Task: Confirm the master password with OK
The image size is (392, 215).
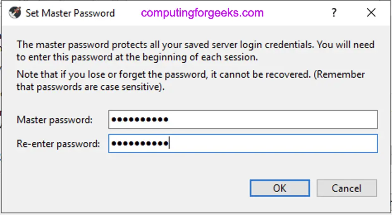Action: 280,188
